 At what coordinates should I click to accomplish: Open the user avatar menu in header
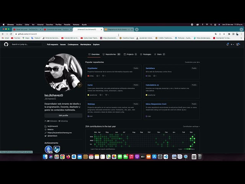coord(238,44)
